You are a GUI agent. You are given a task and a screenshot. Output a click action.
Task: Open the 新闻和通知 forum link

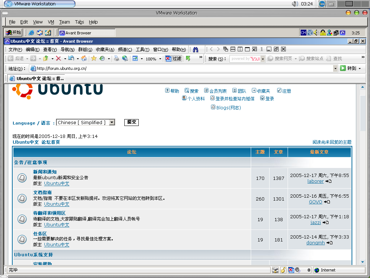pyautogui.click(x=45, y=172)
